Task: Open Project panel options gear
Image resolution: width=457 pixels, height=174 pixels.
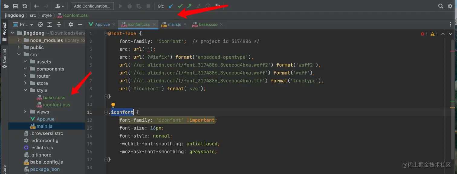Action: coord(71,24)
